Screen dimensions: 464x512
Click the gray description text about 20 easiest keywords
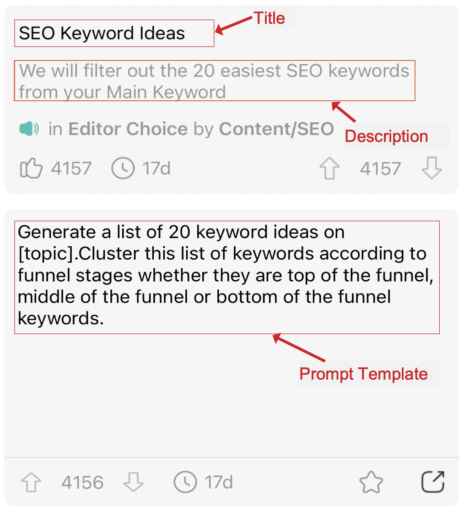(x=214, y=81)
